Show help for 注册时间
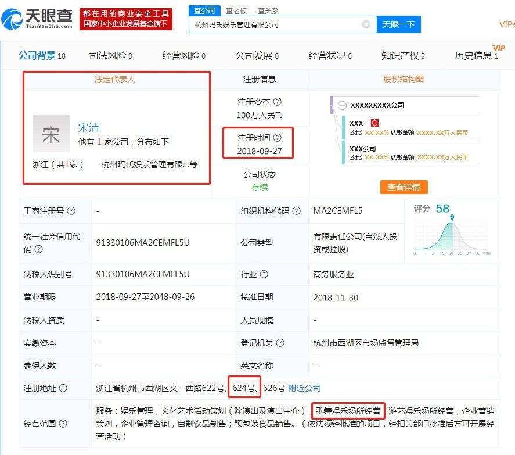 click(x=277, y=137)
